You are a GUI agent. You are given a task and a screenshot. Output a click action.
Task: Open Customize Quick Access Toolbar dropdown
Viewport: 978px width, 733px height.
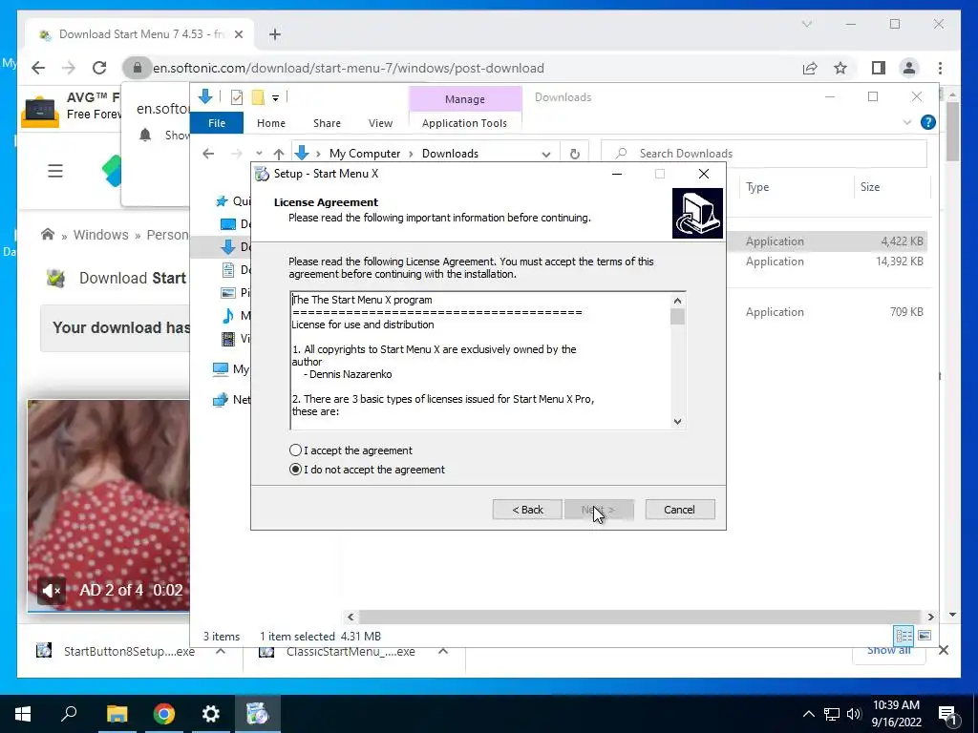coord(275,98)
